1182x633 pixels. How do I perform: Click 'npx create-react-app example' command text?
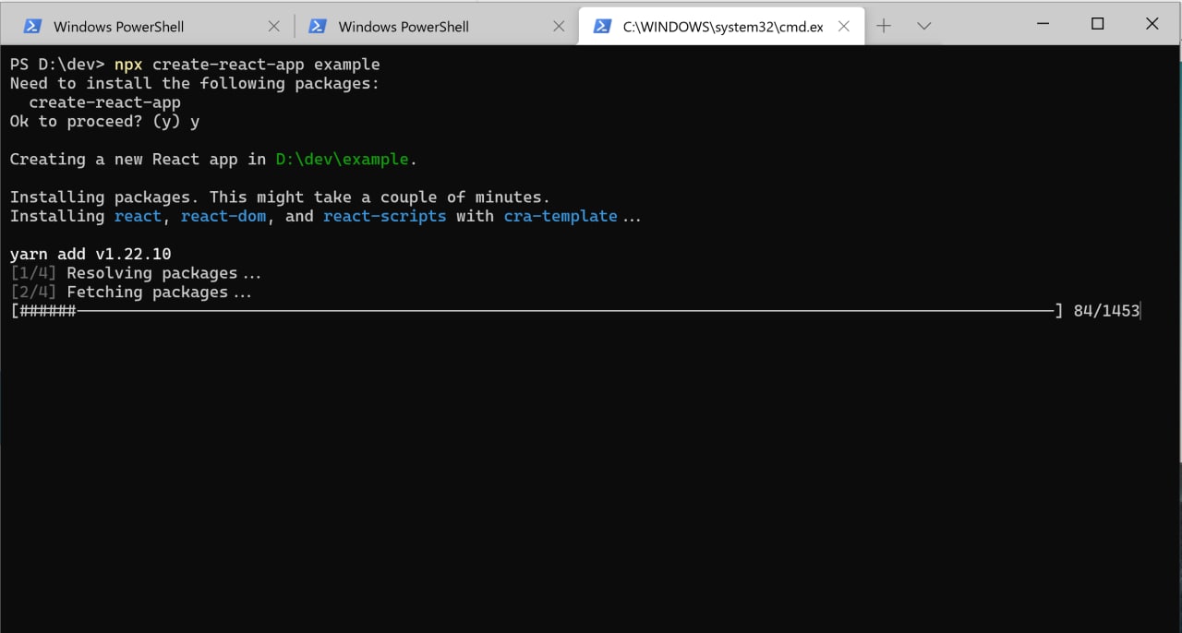(x=247, y=65)
